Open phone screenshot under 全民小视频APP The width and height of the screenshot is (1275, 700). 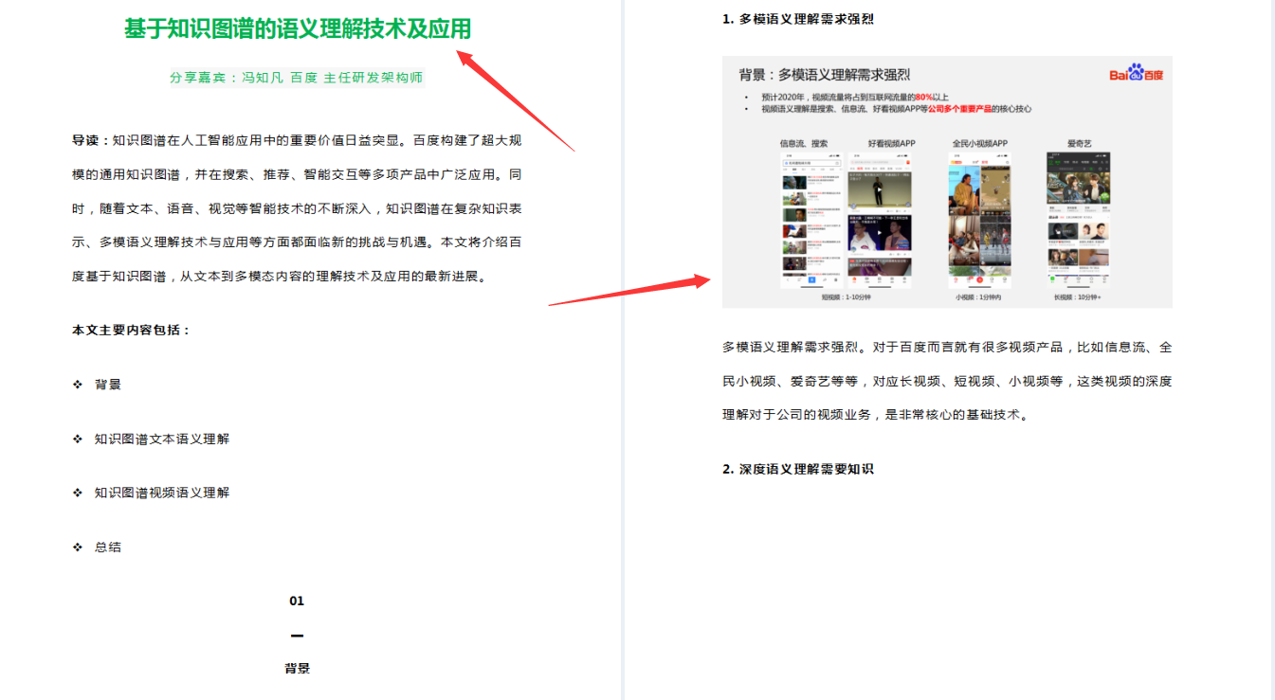979,220
